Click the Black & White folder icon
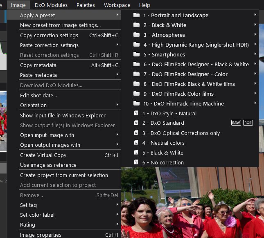The image size is (264, 238). [x=136, y=25]
